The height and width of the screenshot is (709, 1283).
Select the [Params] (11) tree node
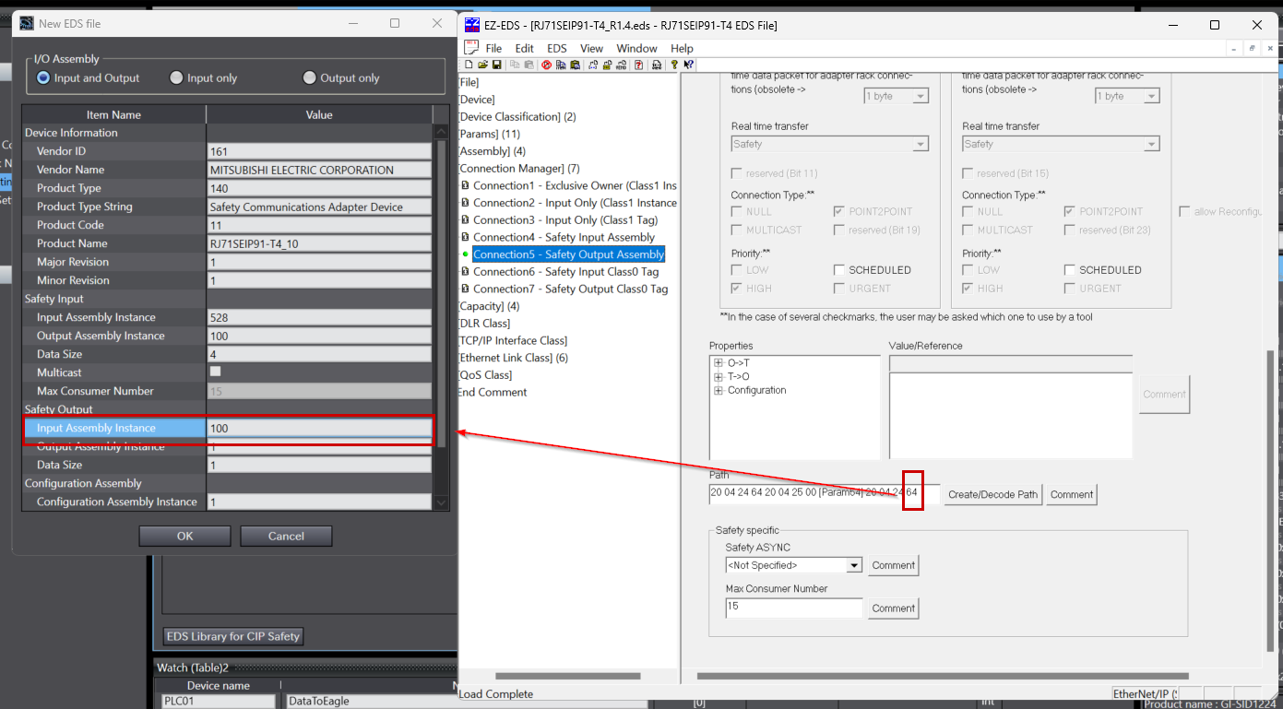(489, 134)
